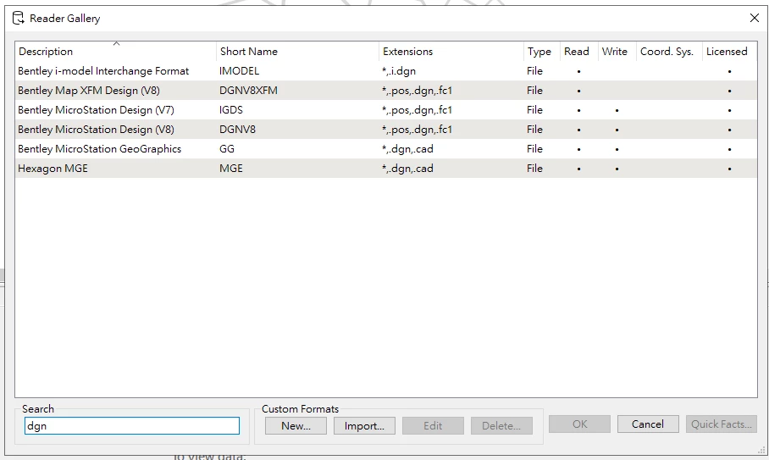This screenshot has width=769, height=460.
Task: Click the Read dot in the IGDS row
Action: (578, 110)
